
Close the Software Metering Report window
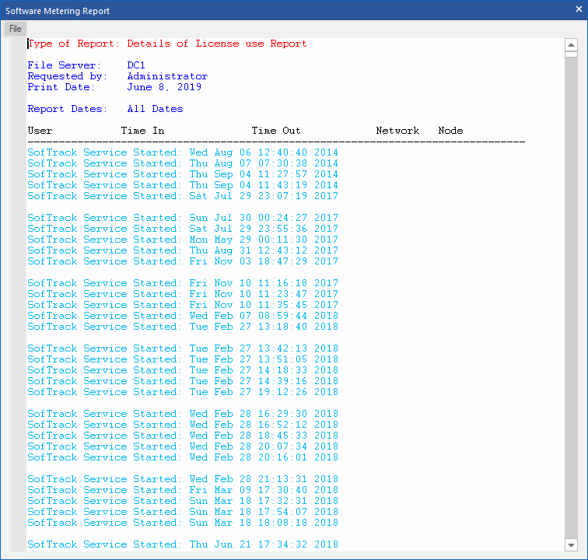(x=579, y=9)
